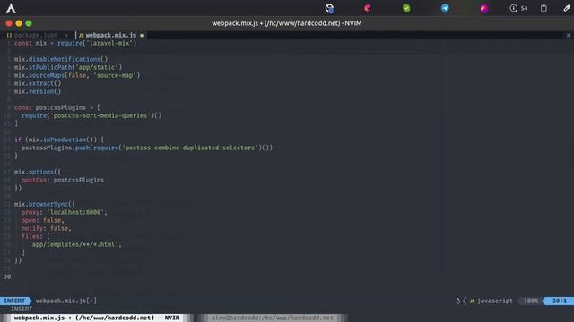
Task: Click the red round tray icon
Action: 368,8
